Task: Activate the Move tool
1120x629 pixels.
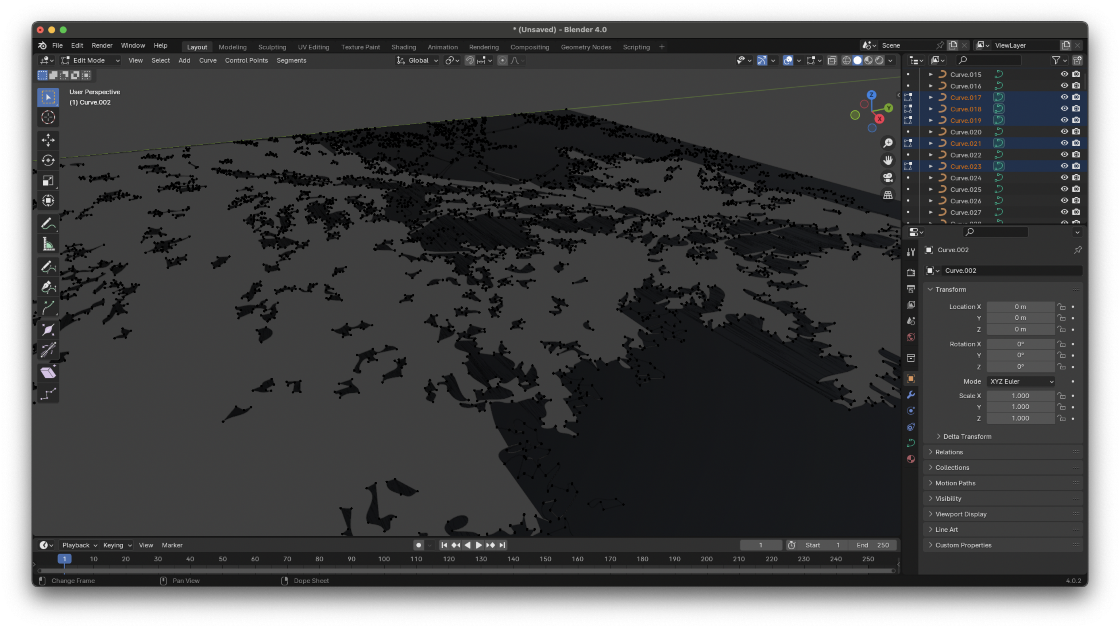Action: pyautogui.click(x=48, y=140)
